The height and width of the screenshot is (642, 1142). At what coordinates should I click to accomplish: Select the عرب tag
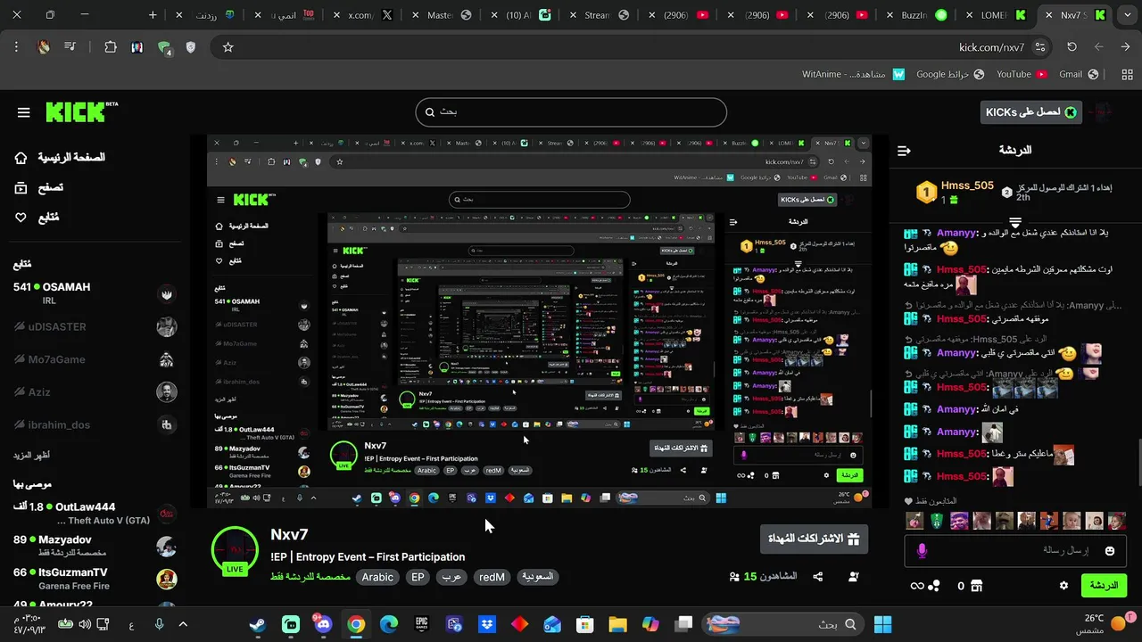point(452,577)
